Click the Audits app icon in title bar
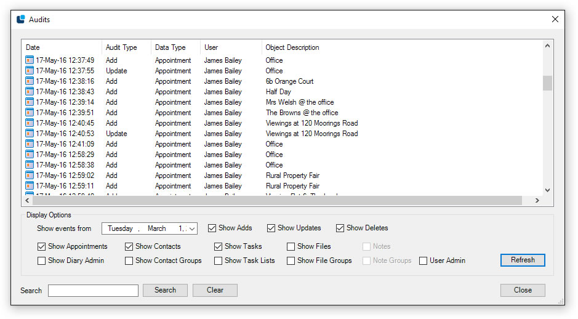 tap(21, 19)
